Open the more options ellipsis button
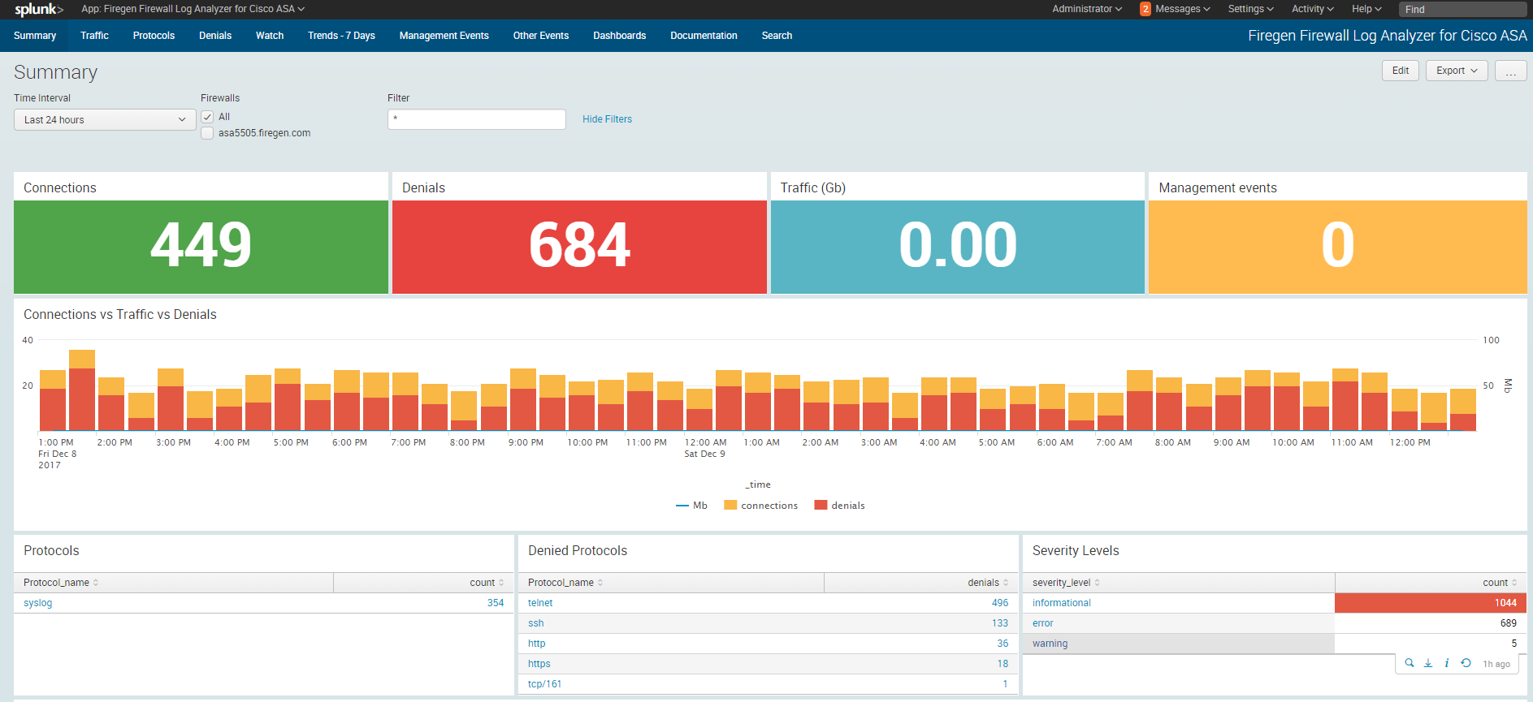The image size is (1533, 702). coord(1510,71)
